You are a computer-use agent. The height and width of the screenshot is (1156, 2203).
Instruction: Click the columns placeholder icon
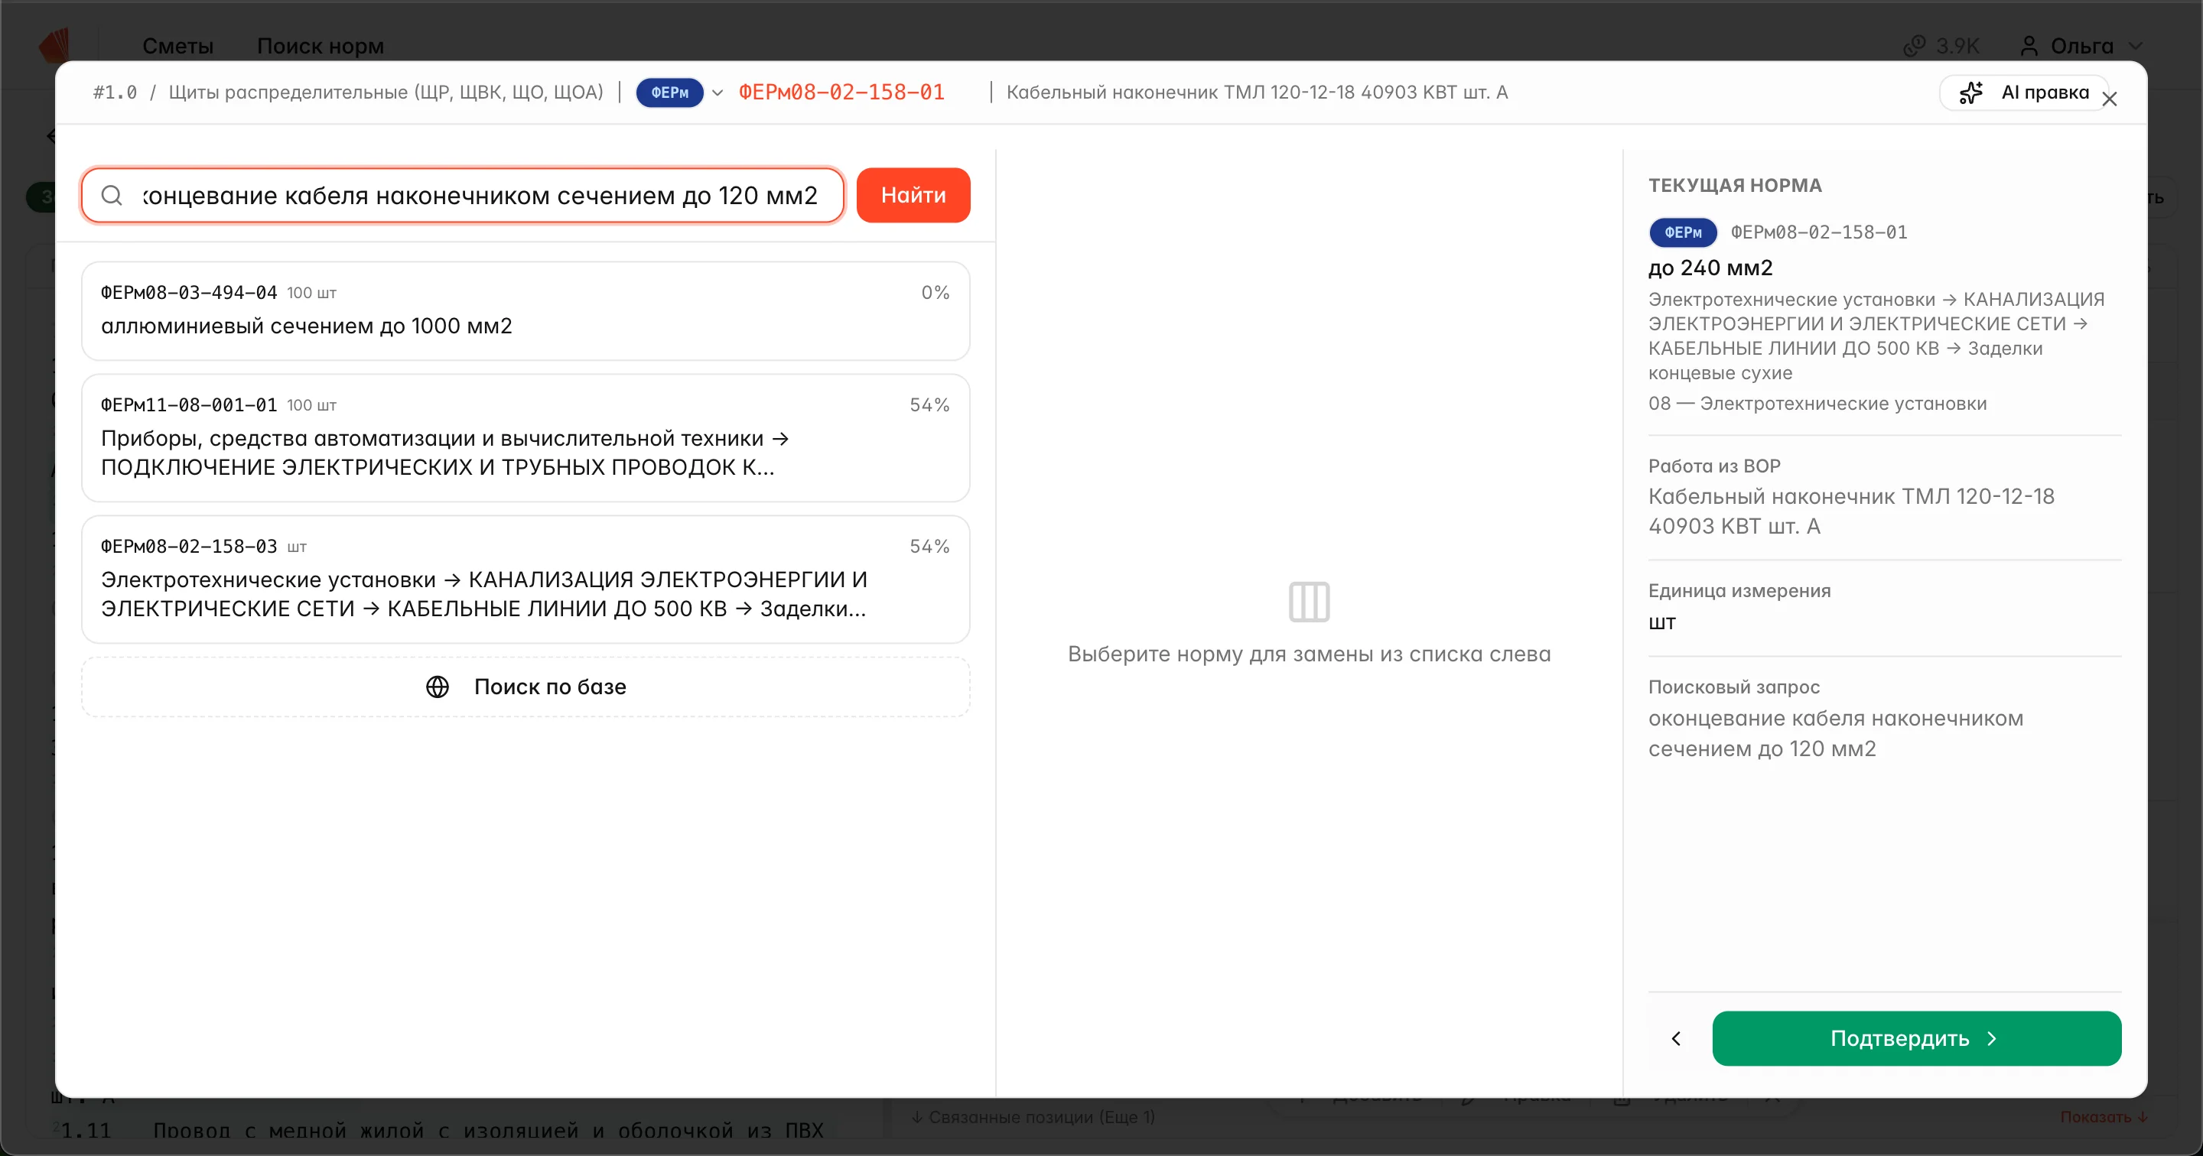[x=1309, y=602]
